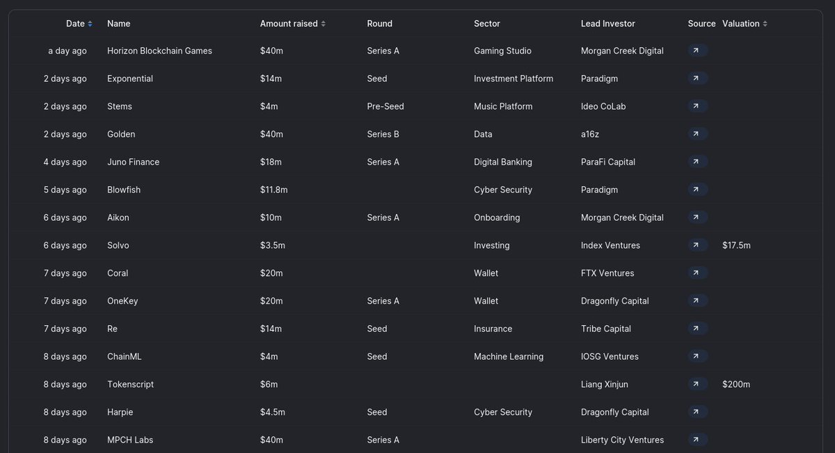Image resolution: width=835 pixels, height=453 pixels.
Task: Sort table by Date column
Action: (x=79, y=24)
